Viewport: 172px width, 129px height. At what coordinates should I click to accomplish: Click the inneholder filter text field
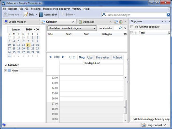point(116,28)
